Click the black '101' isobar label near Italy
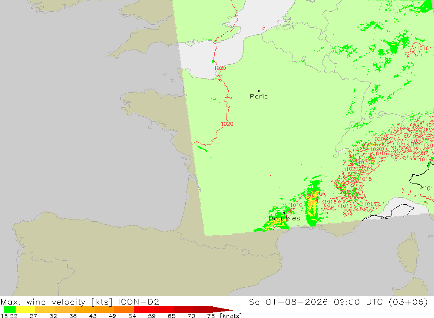The image size is (434, 318). (x=428, y=188)
